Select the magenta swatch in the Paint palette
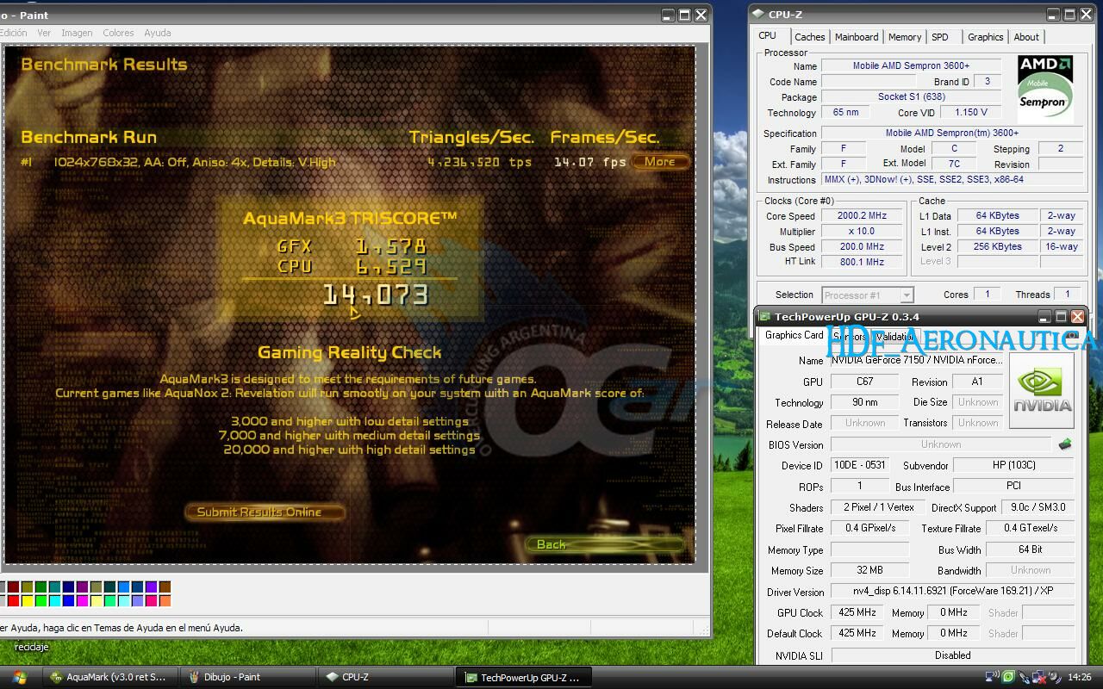This screenshot has width=1103, height=689. [83, 600]
